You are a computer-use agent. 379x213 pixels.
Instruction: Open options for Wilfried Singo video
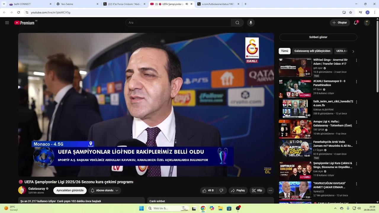(x=356, y=60)
